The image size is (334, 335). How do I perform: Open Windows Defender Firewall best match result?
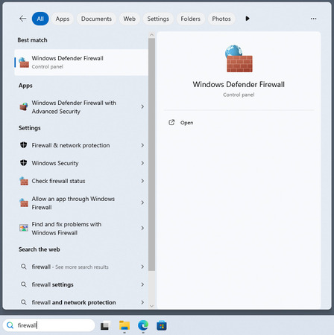point(81,63)
